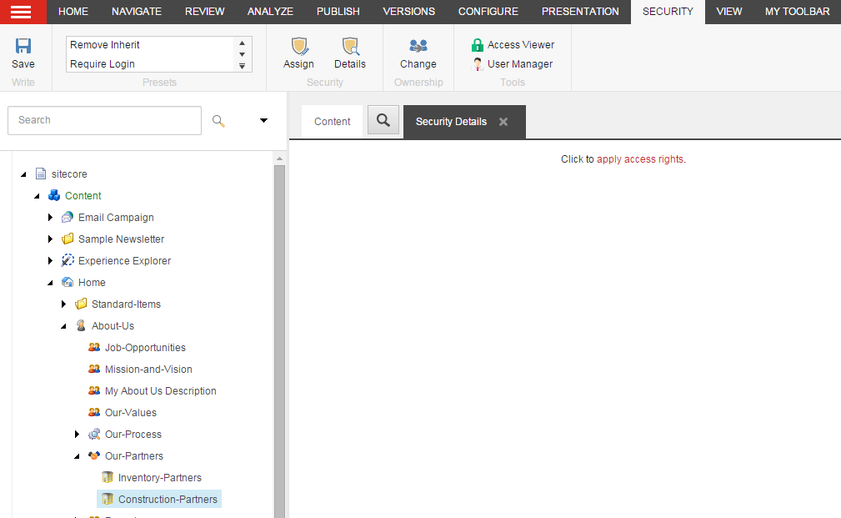Click the red hamburger menu button
The height and width of the screenshot is (518, 841).
(23, 12)
